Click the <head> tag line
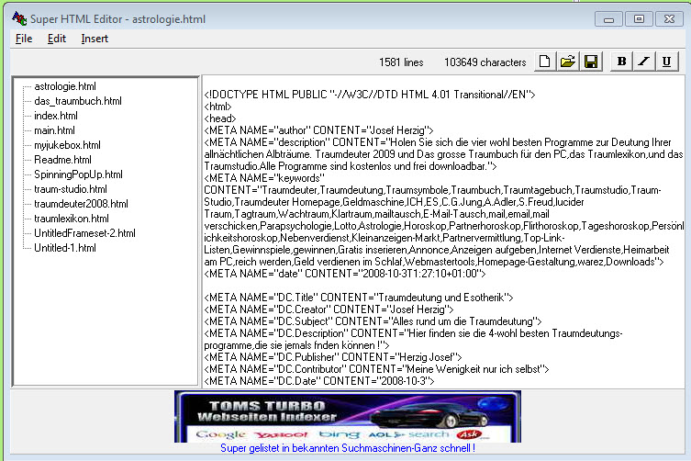Screen dimensions: 691x461 pyautogui.click(x=220, y=118)
